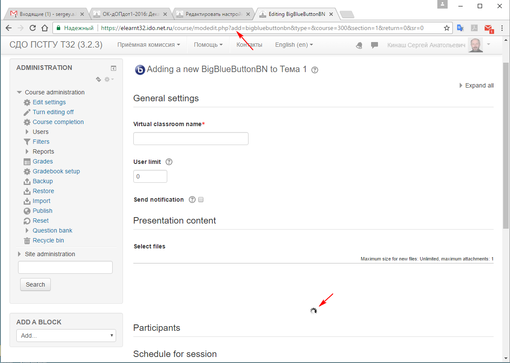Click the BigBlueButton logo icon
510x363 pixels.
click(140, 70)
